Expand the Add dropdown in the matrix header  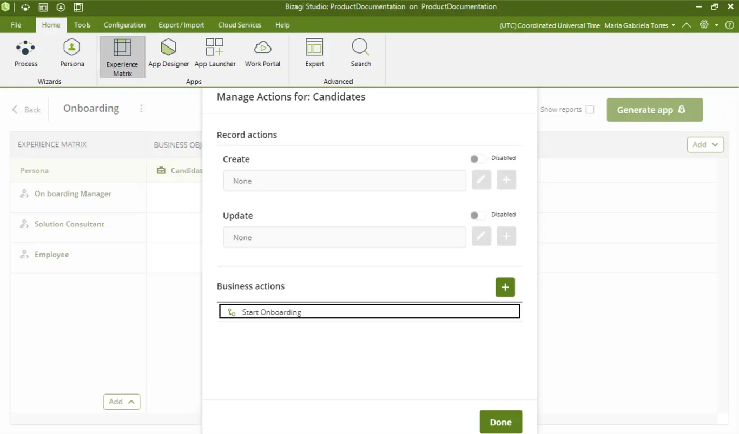coord(705,144)
